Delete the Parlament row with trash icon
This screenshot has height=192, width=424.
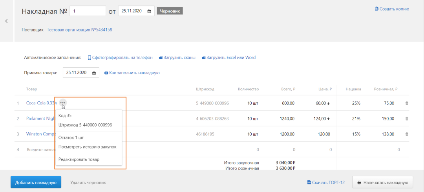click(406, 119)
